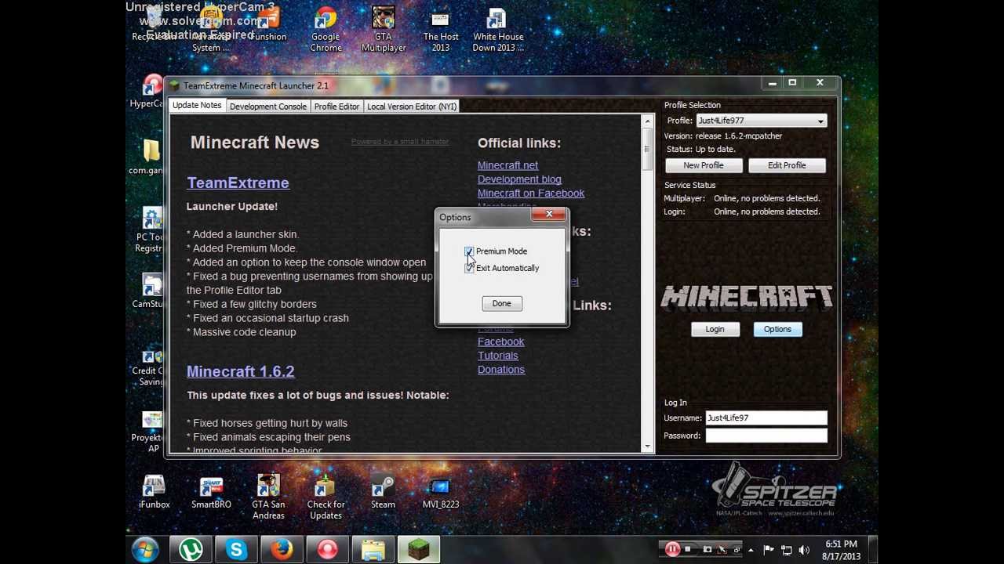The height and width of the screenshot is (564, 1004).
Task: Show hidden tray icons arrow
Action: coord(751,550)
